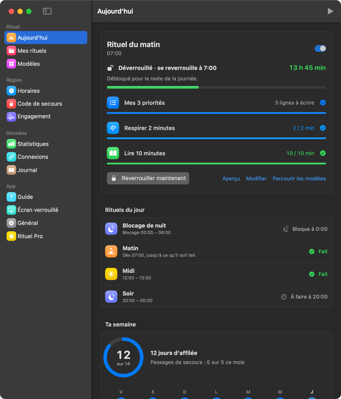341x399 pixels.
Task: Click the Rituel Pro star icon
Action: coord(11,236)
